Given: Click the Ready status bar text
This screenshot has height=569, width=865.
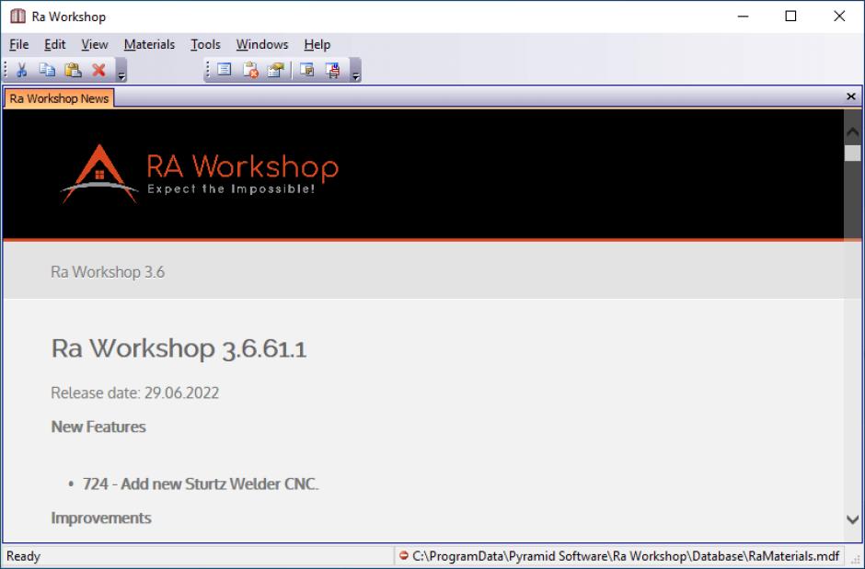Looking at the screenshot, I should [x=23, y=556].
